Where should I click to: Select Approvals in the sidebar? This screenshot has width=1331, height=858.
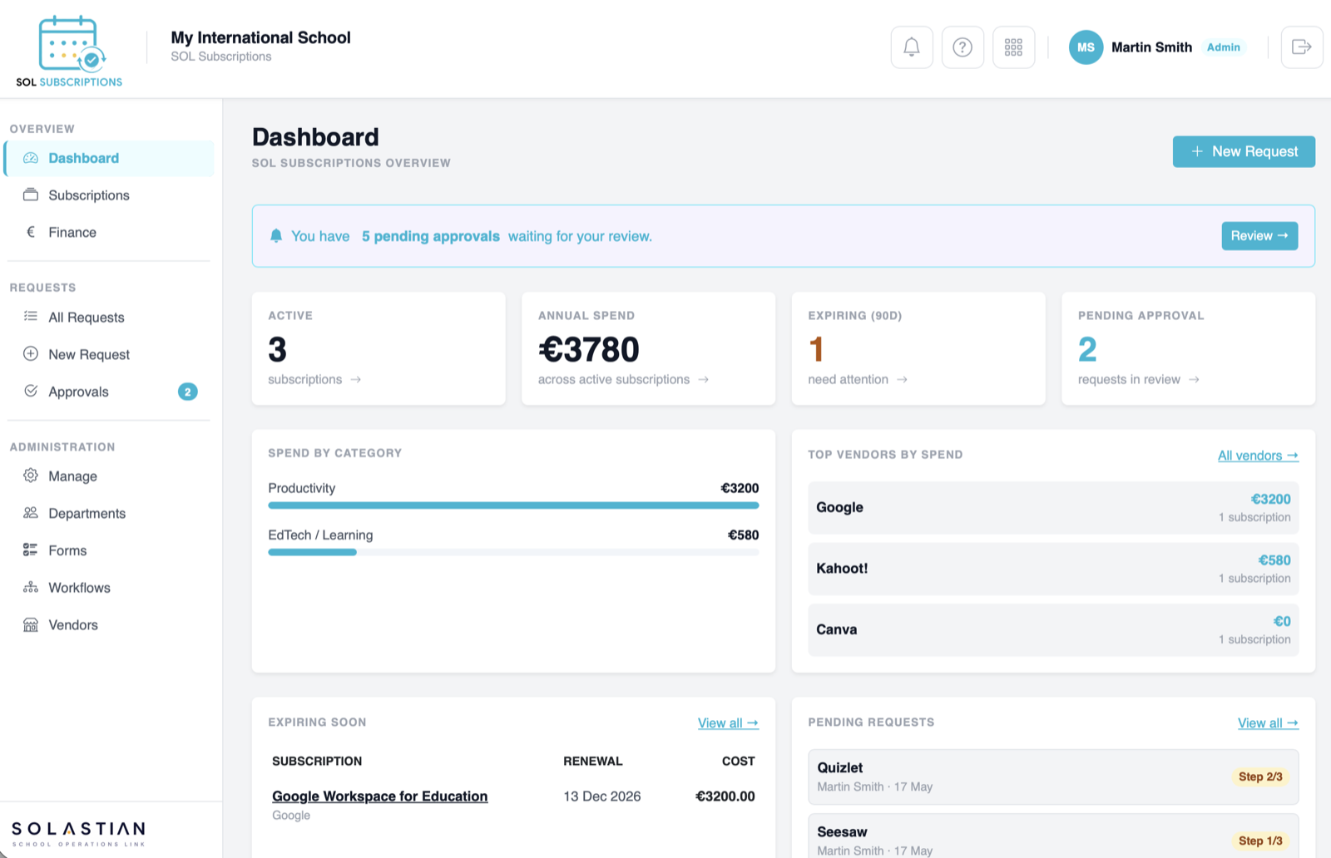click(x=109, y=392)
